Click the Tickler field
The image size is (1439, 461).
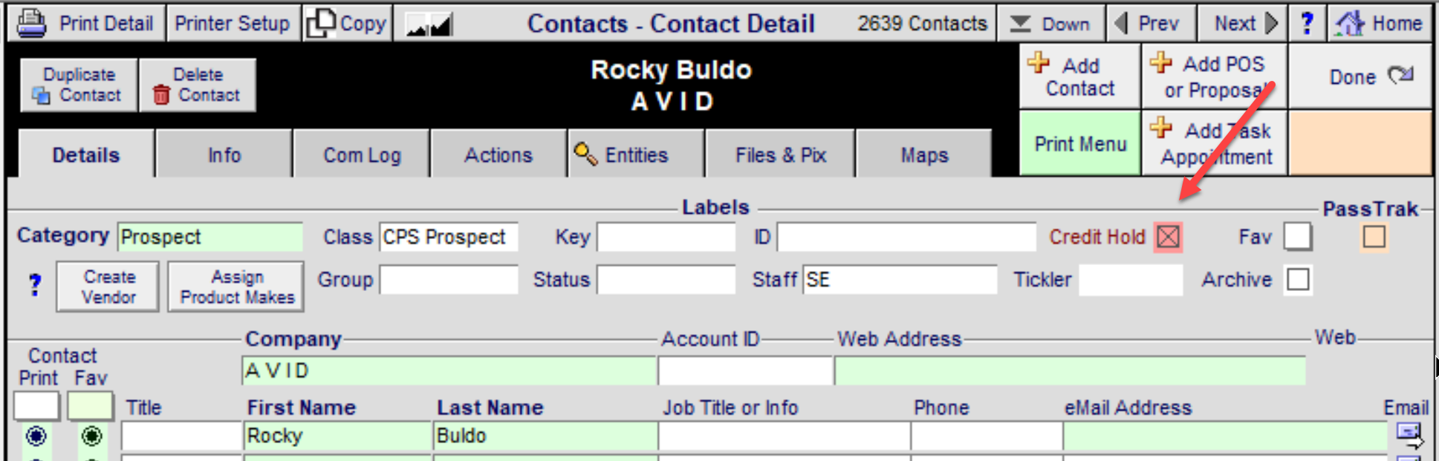coord(1131,280)
